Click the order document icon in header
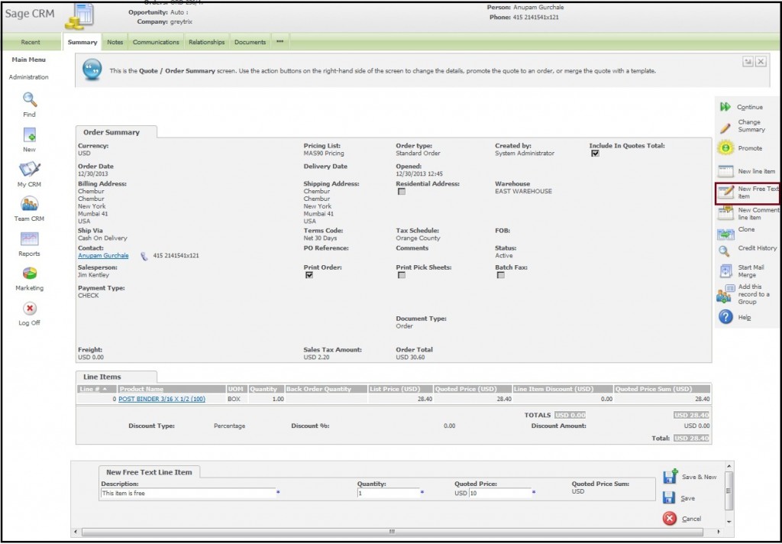The image size is (782, 544). point(79,17)
